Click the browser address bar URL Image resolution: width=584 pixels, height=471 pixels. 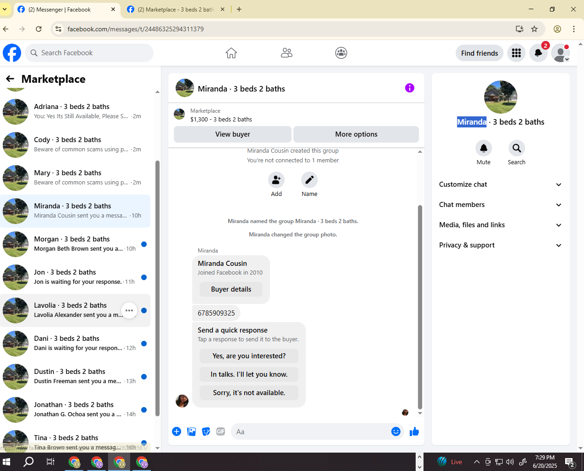[x=136, y=29]
